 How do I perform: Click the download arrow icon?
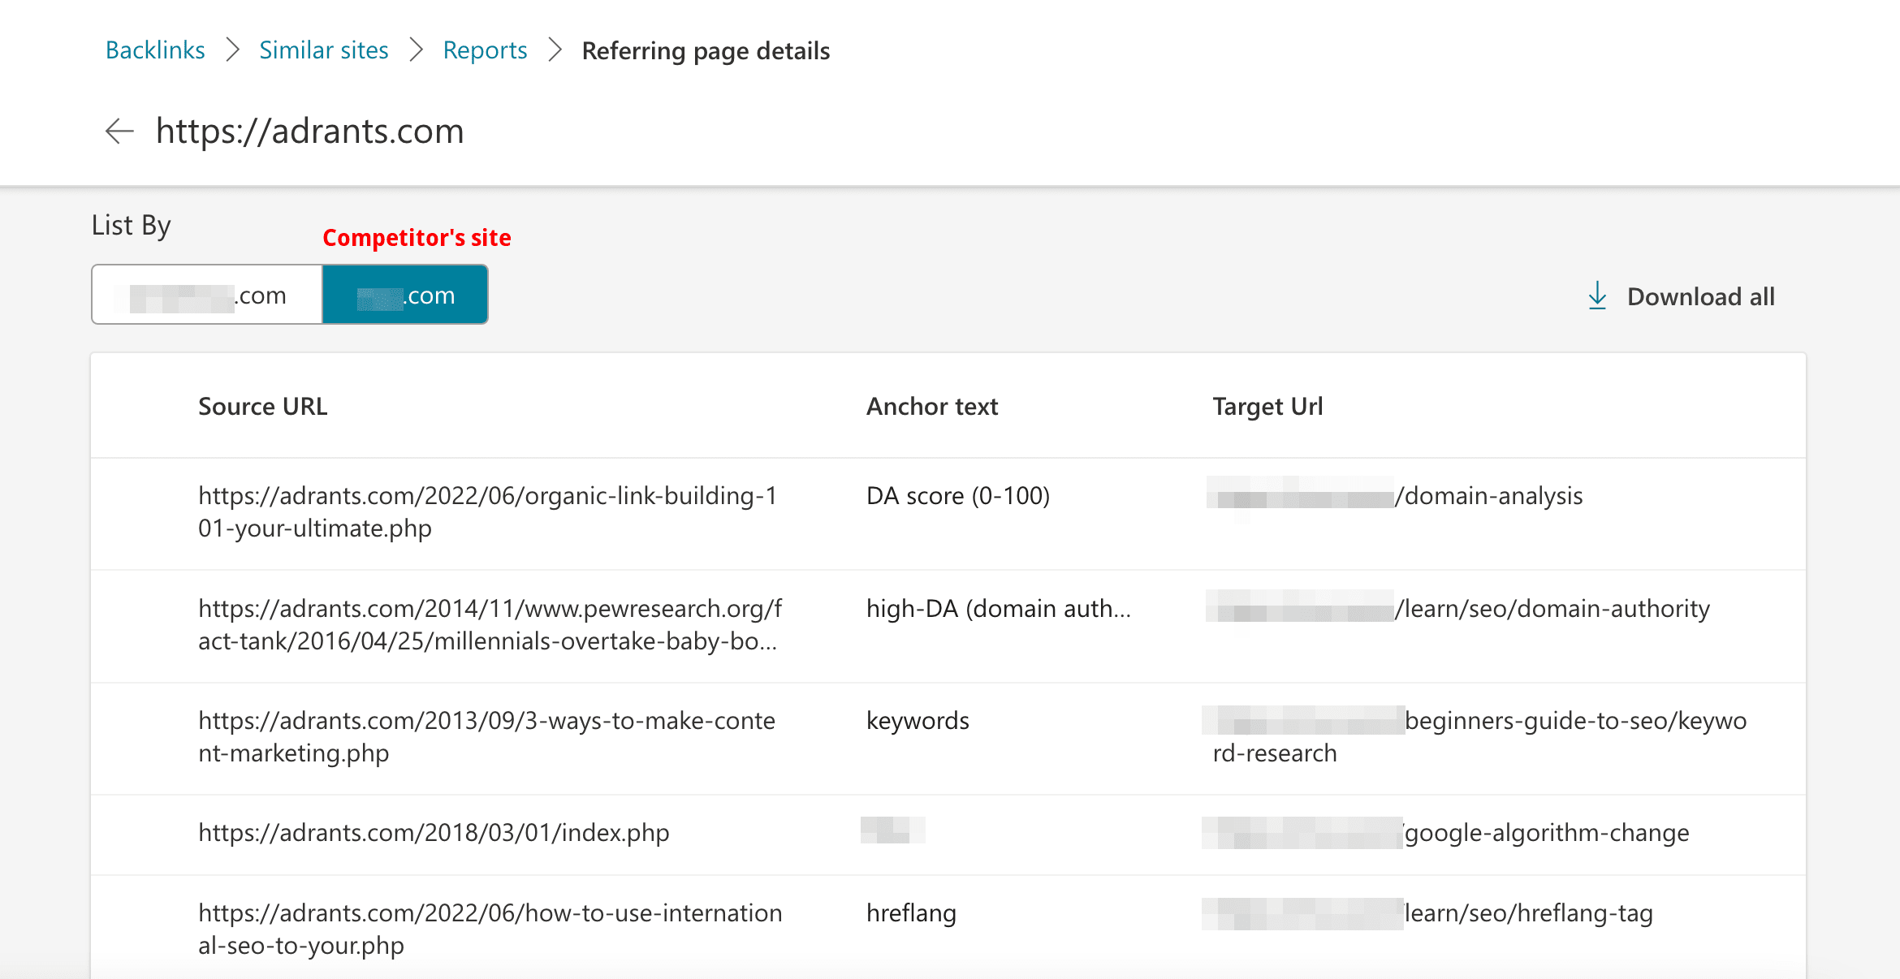point(1598,296)
